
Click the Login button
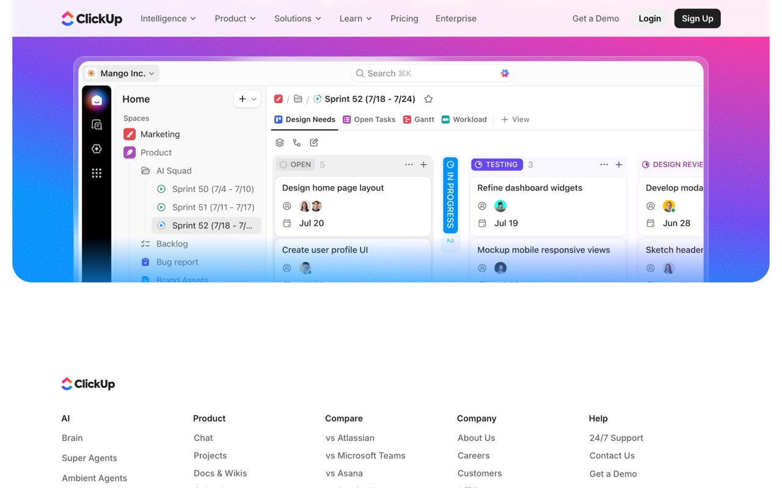(649, 18)
